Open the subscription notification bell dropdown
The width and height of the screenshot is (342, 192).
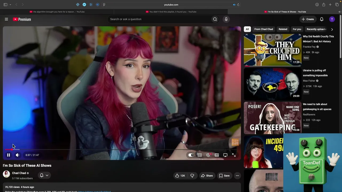[x=44, y=175]
